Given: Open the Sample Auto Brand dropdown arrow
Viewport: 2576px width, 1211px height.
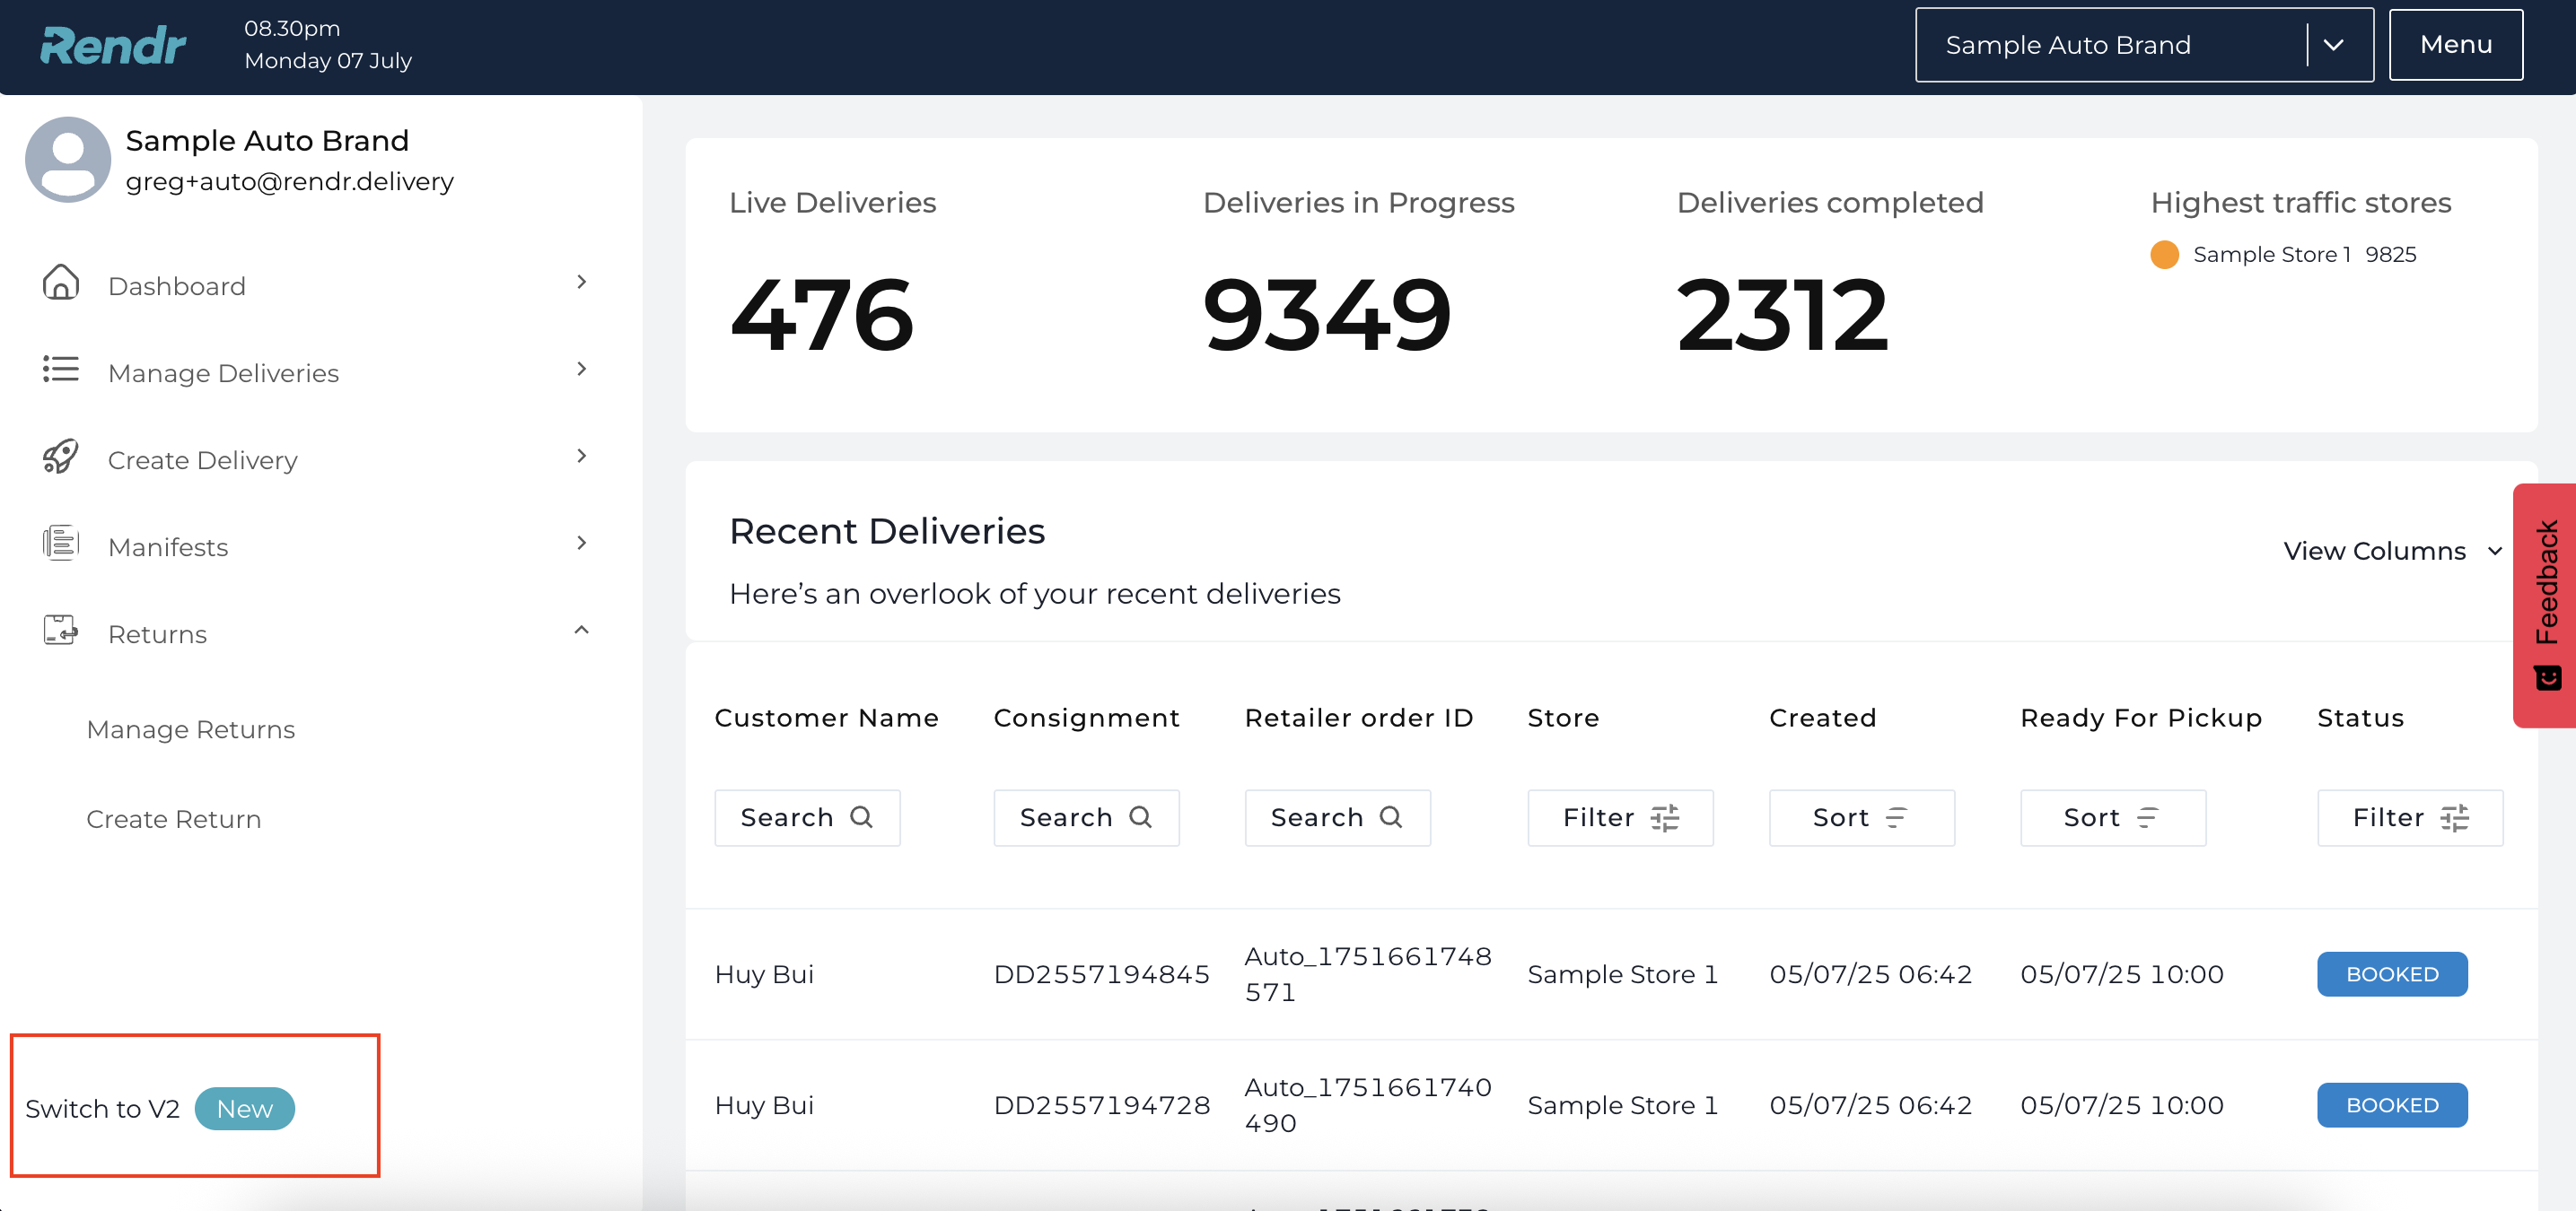Looking at the screenshot, I should tap(2334, 45).
